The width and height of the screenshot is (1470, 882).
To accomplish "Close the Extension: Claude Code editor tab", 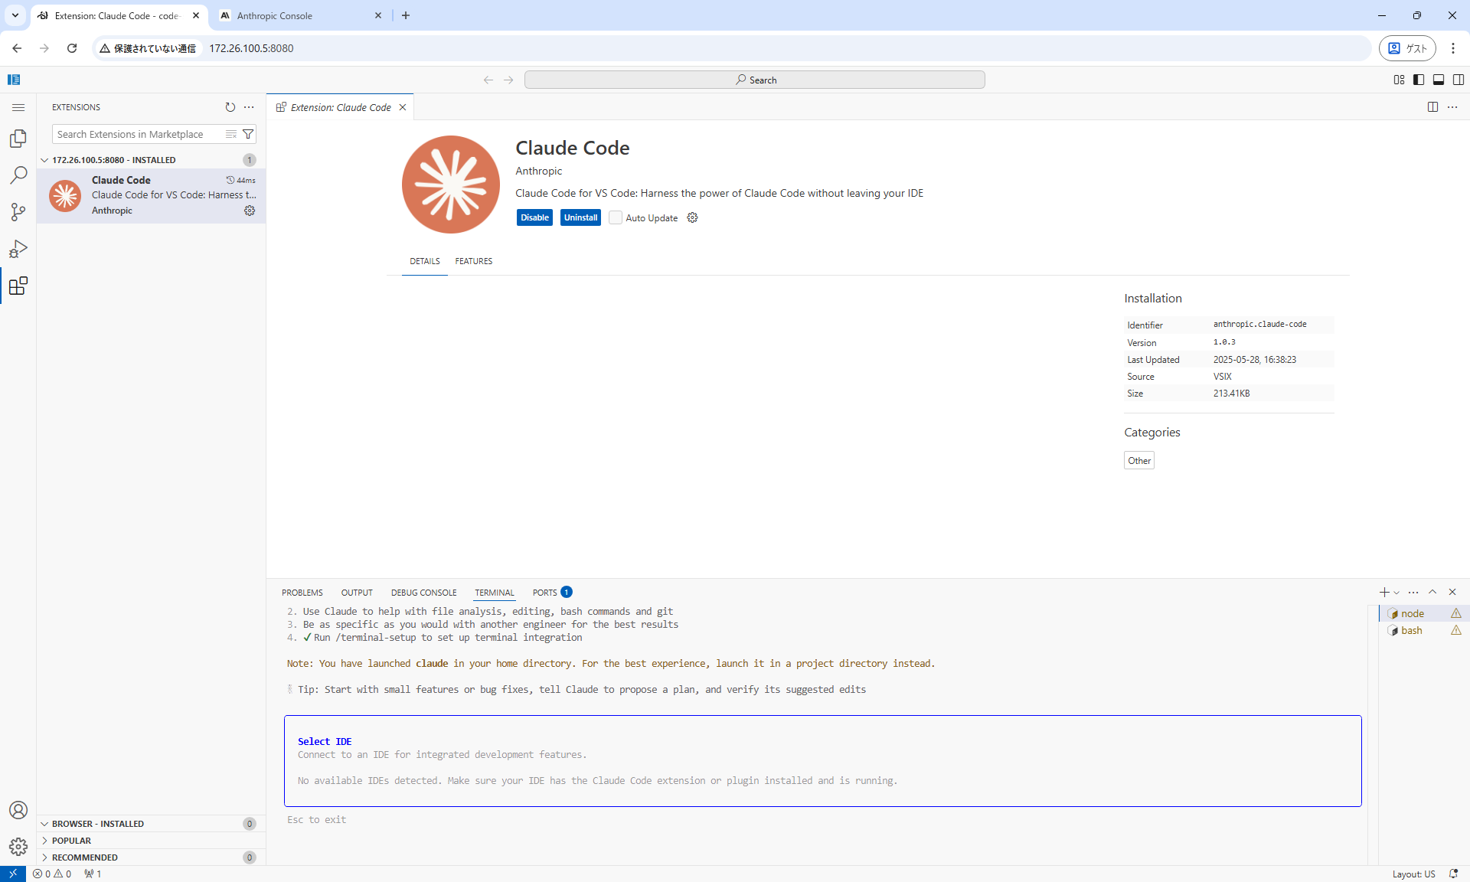I will click(x=403, y=107).
